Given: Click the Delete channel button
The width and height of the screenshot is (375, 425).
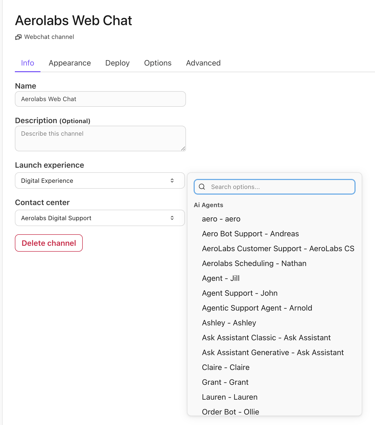Looking at the screenshot, I should point(49,243).
